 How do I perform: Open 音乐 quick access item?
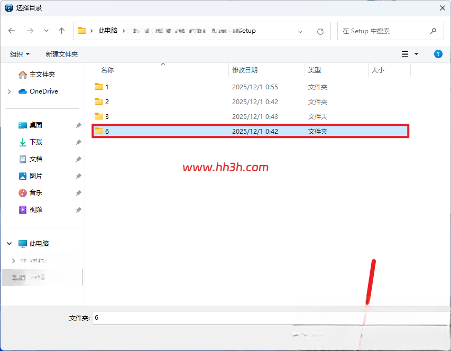(31, 192)
